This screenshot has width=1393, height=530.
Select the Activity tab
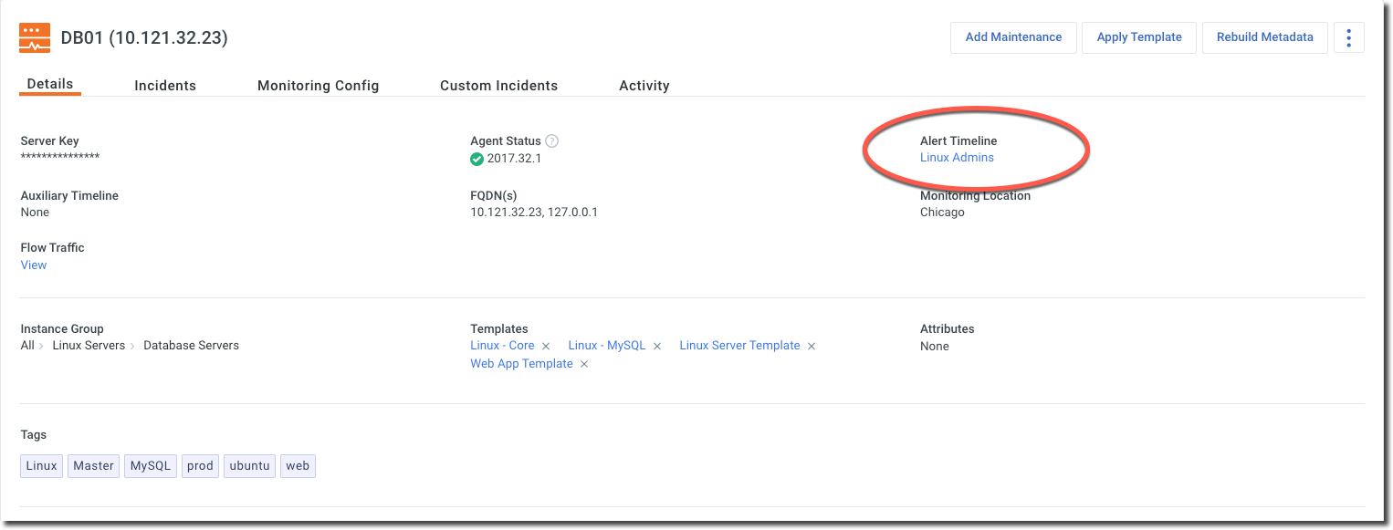click(644, 86)
